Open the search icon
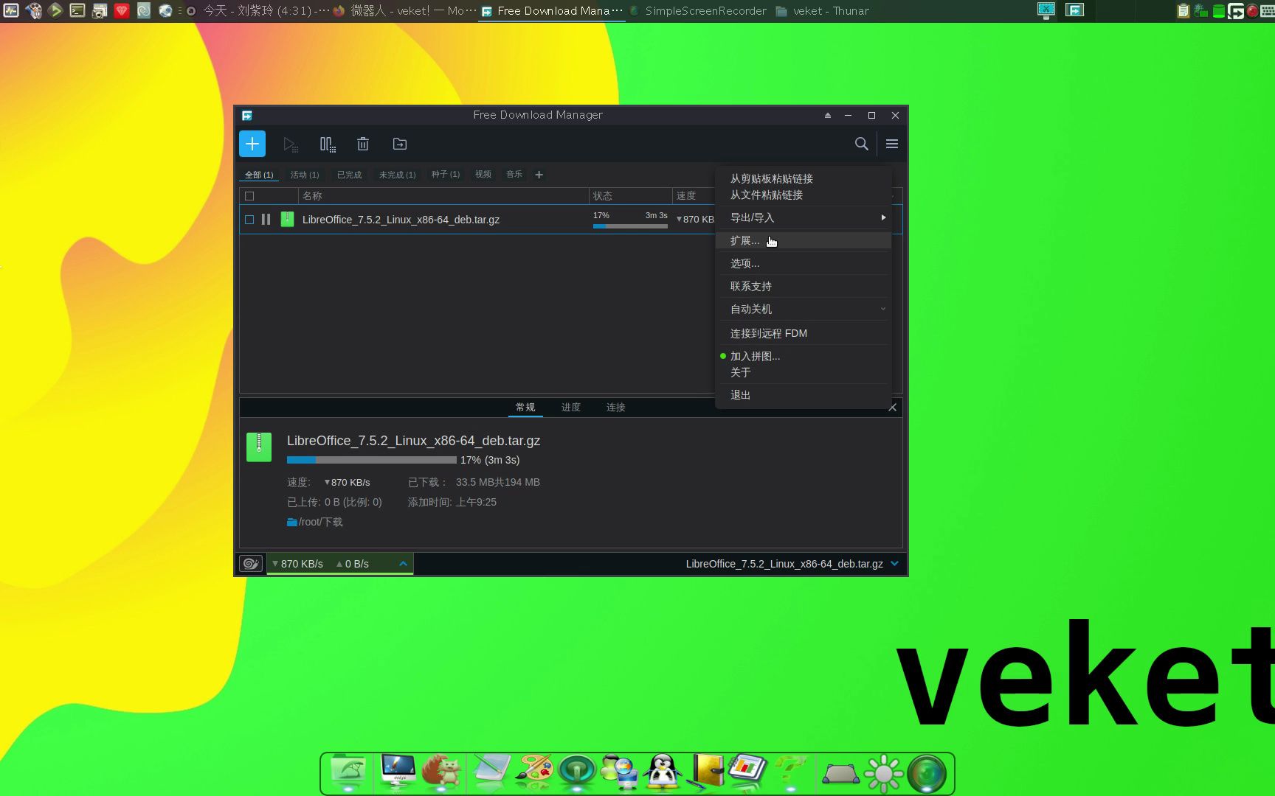 (860, 144)
